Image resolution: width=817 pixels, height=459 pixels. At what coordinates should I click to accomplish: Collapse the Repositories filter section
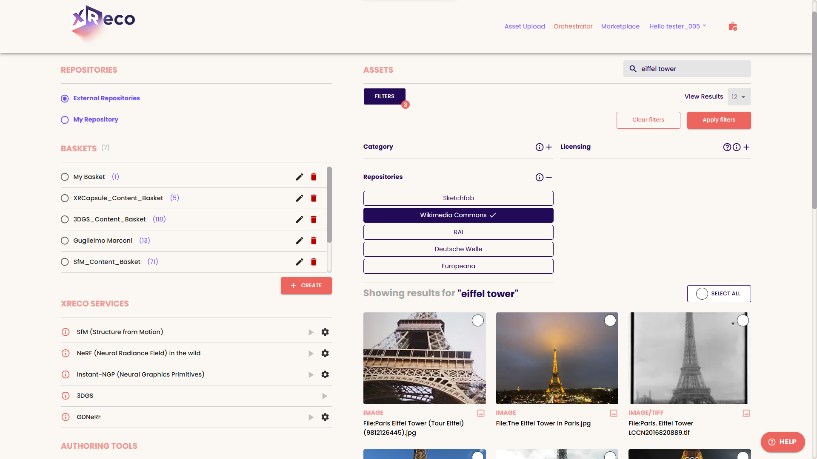[549, 177]
